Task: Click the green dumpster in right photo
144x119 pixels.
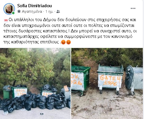Action: (x=80, y=80)
